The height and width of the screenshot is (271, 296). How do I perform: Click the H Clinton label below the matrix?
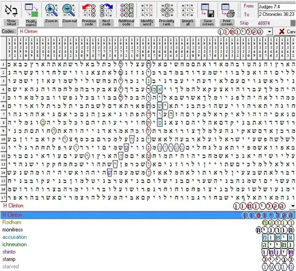(x=14, y=206)
